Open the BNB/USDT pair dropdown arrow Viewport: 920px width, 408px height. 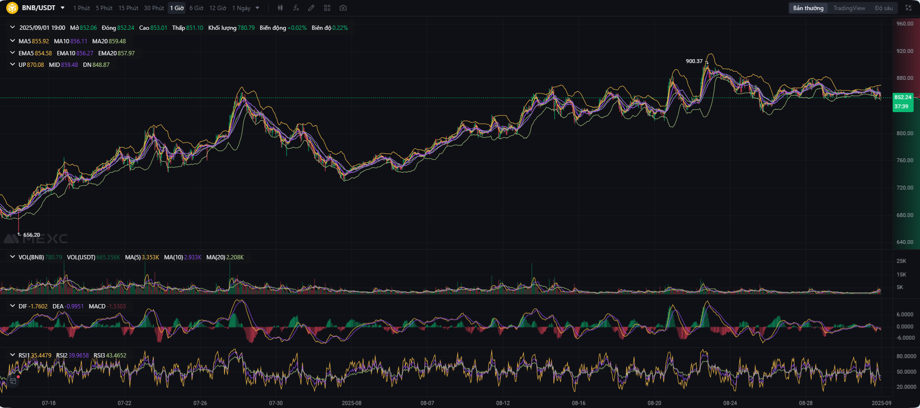tap(62, 8)
